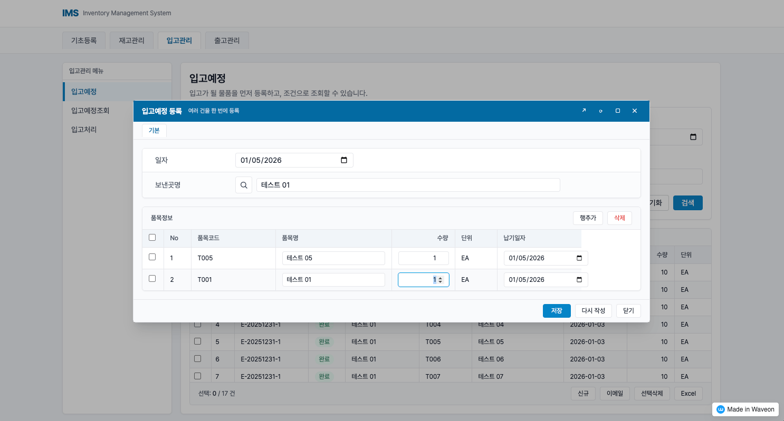
Task: Click the 행추가 button to add a row
Action: (588, 218)
